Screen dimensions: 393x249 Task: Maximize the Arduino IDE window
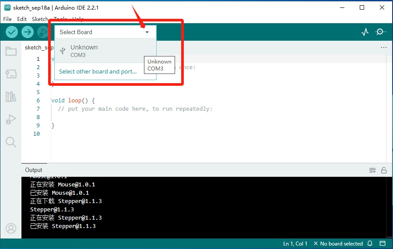coord(362,7)
